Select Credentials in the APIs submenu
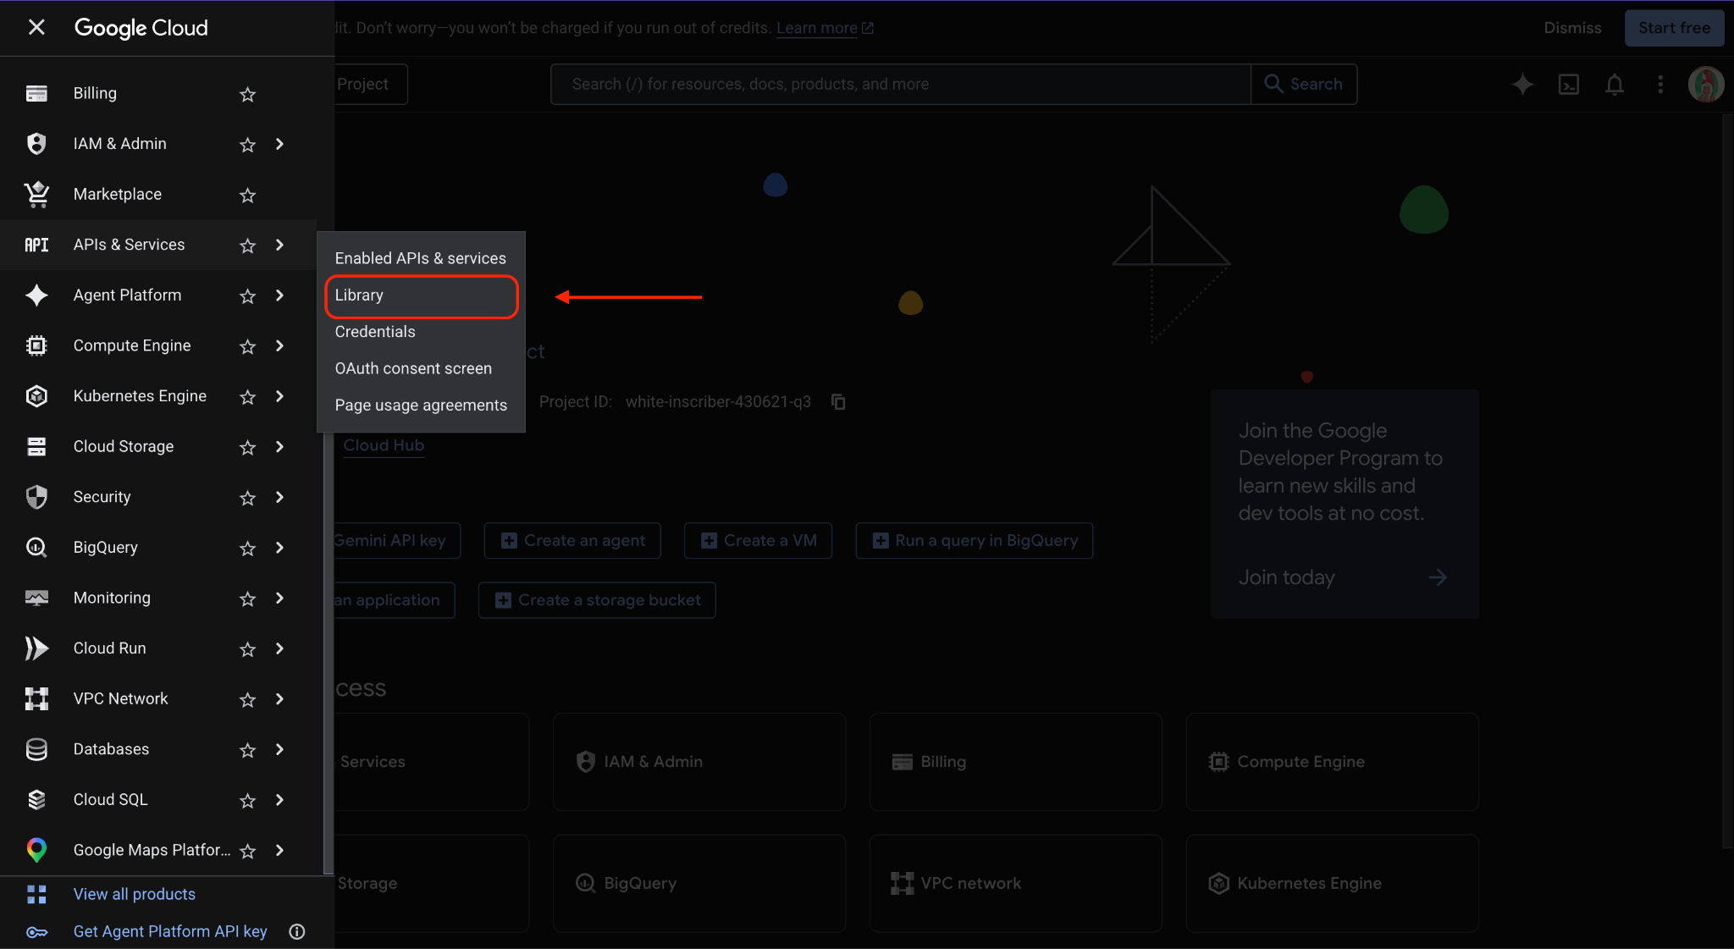Screen dimensions: 1734x949 421,332
